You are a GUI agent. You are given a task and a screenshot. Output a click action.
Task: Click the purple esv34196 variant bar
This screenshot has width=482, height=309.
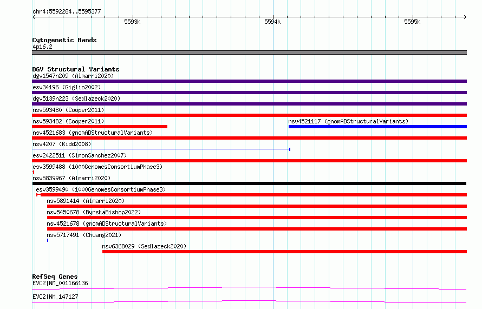[x=249, y=93]
